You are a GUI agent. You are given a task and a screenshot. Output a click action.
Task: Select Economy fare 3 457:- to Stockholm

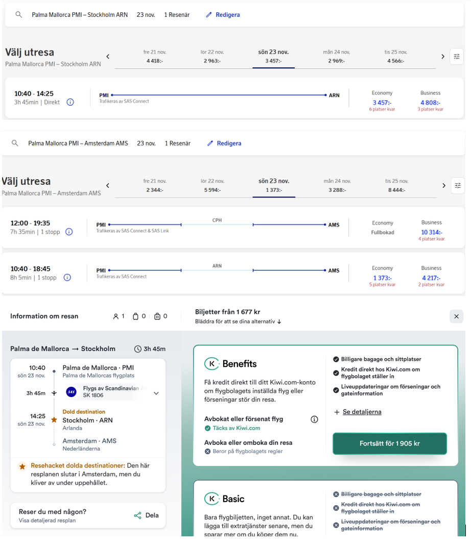pyautogui.click(x=382, y=103)
